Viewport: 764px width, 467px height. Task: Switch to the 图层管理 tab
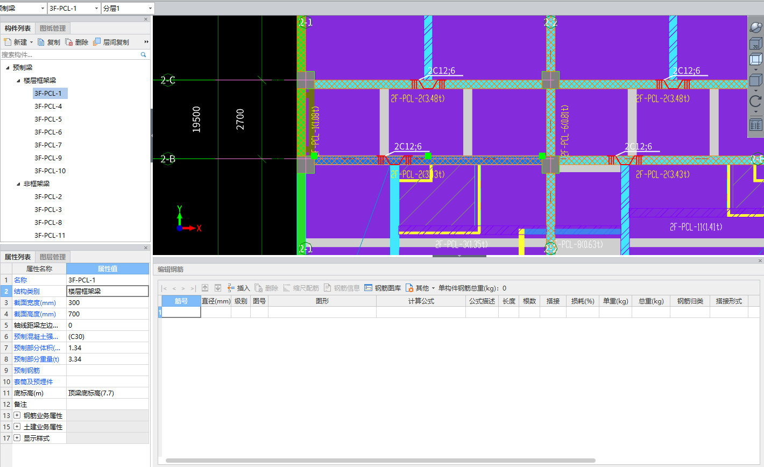53,257
